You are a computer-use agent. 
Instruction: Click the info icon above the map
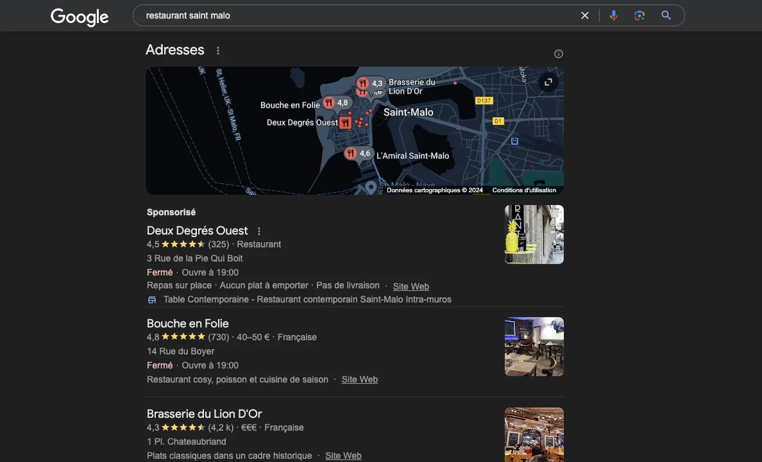pyautogui.click(x=559, y=54)
